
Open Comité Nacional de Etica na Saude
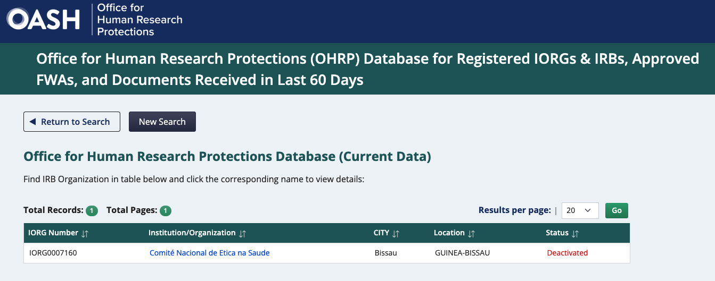point(210,253)
